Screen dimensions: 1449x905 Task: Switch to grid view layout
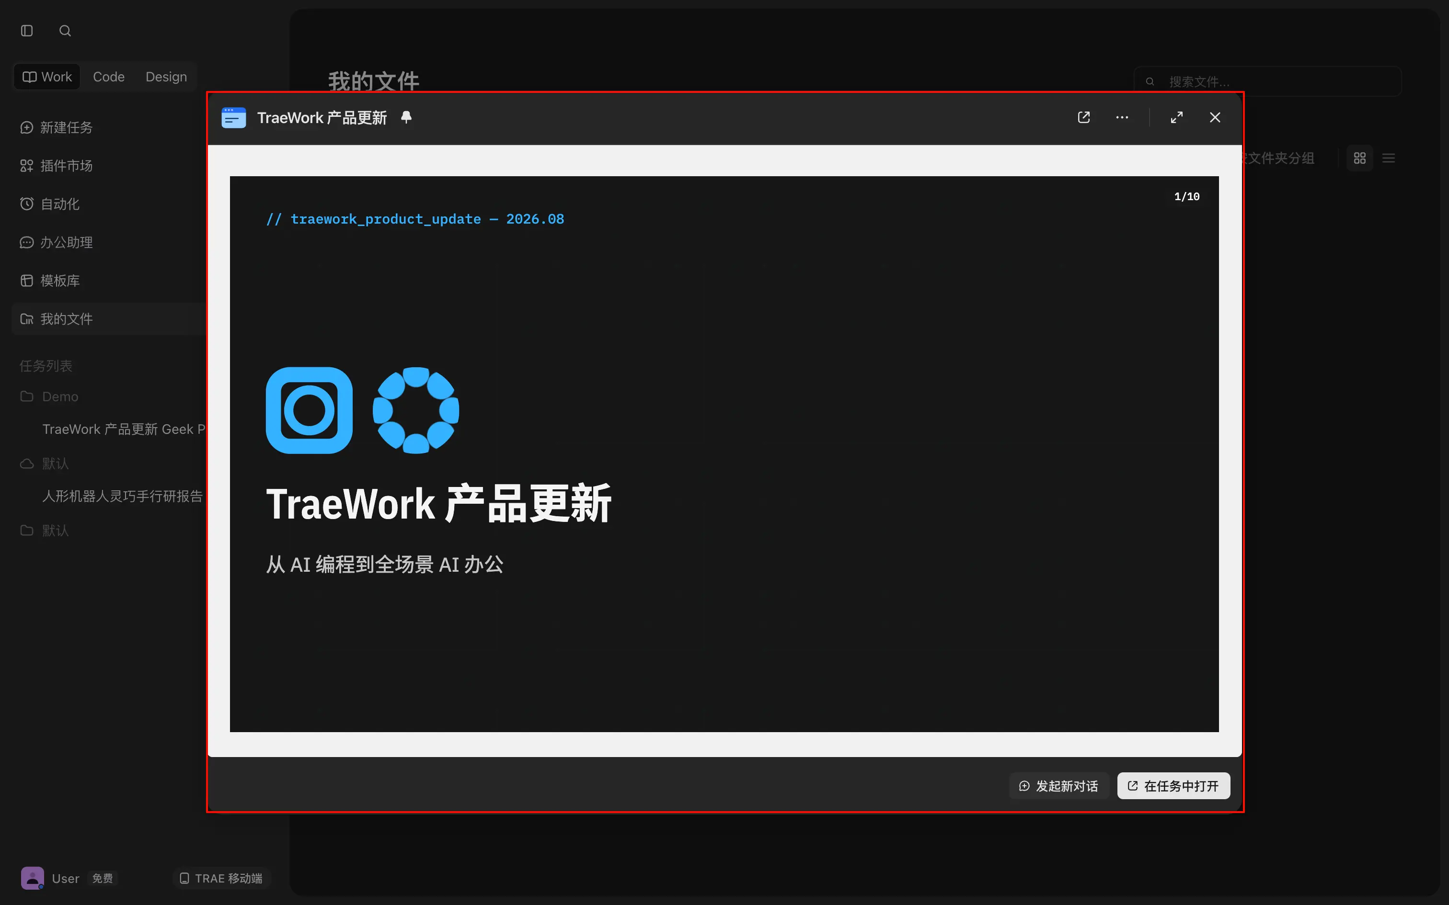[x=1360, y=158]
